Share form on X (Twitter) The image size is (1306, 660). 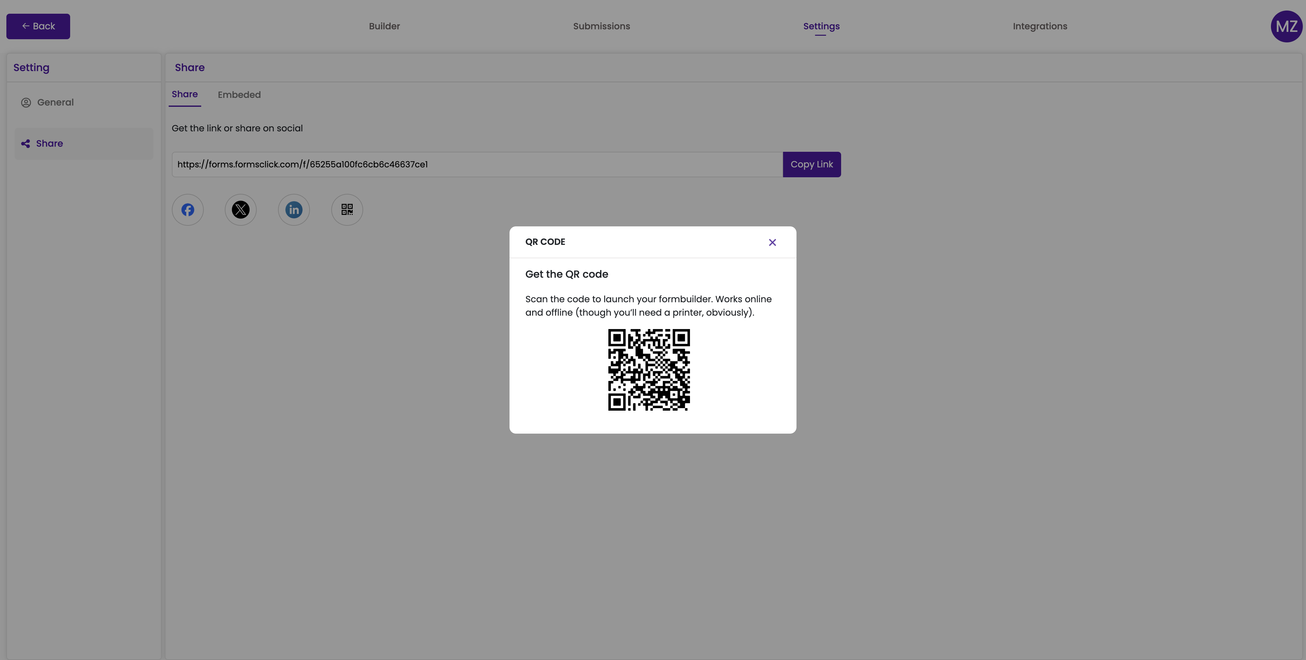(x=241, y=210)
